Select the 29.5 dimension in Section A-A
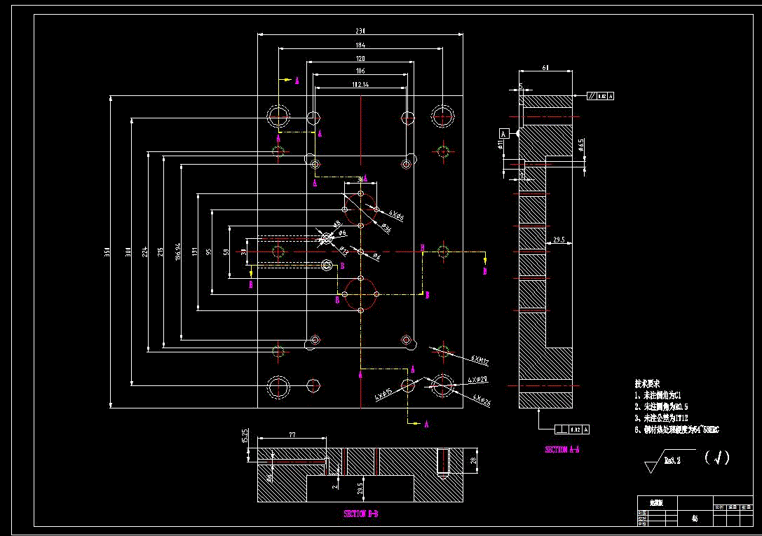The image size is (762, 536). 559,240
